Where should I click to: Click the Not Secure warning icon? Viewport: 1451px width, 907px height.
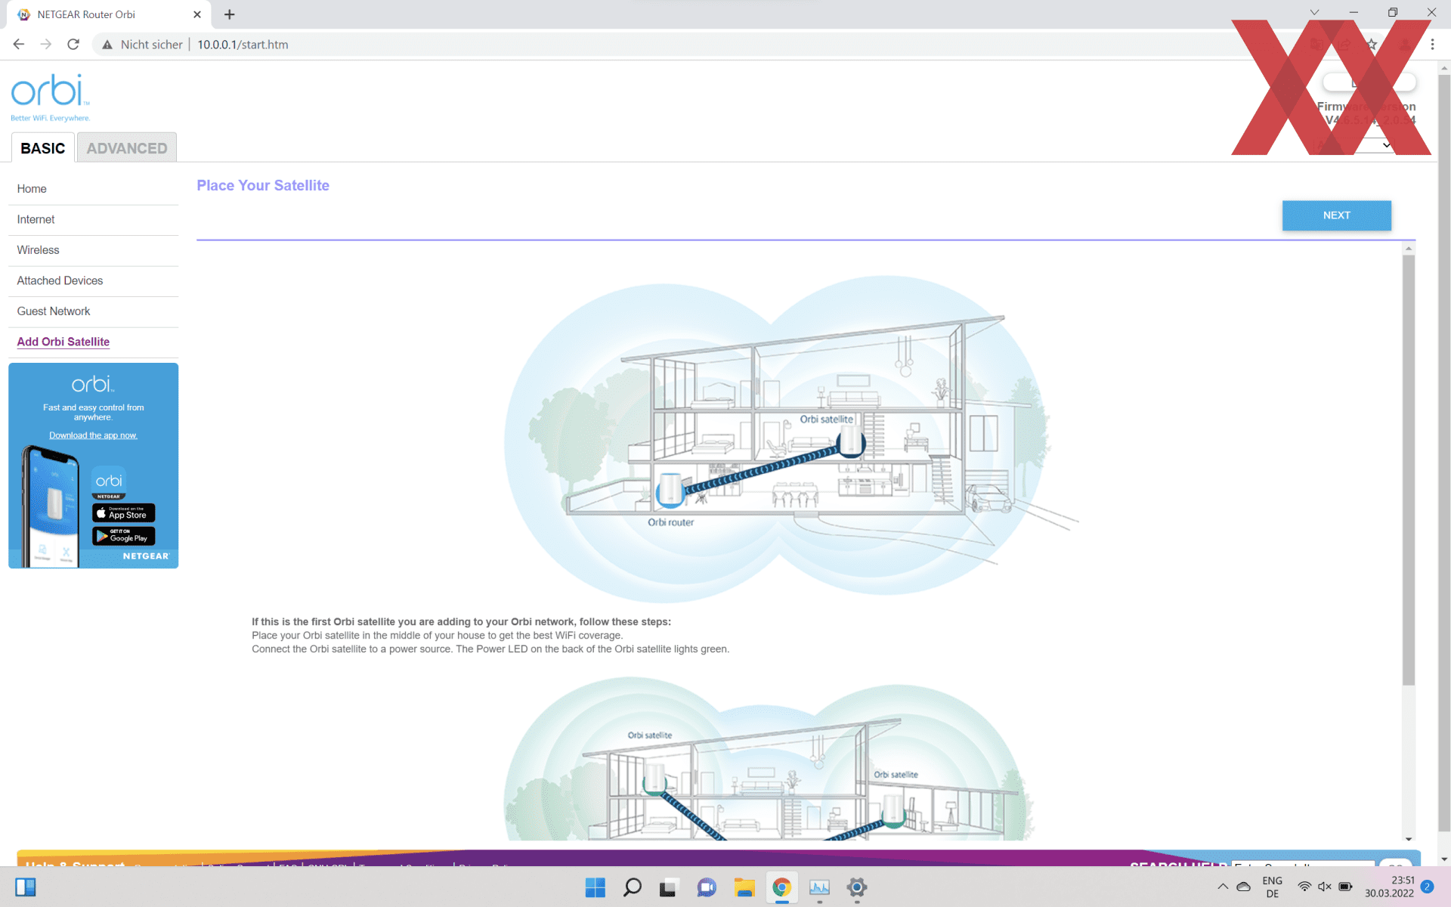click(x=107, y=45)
